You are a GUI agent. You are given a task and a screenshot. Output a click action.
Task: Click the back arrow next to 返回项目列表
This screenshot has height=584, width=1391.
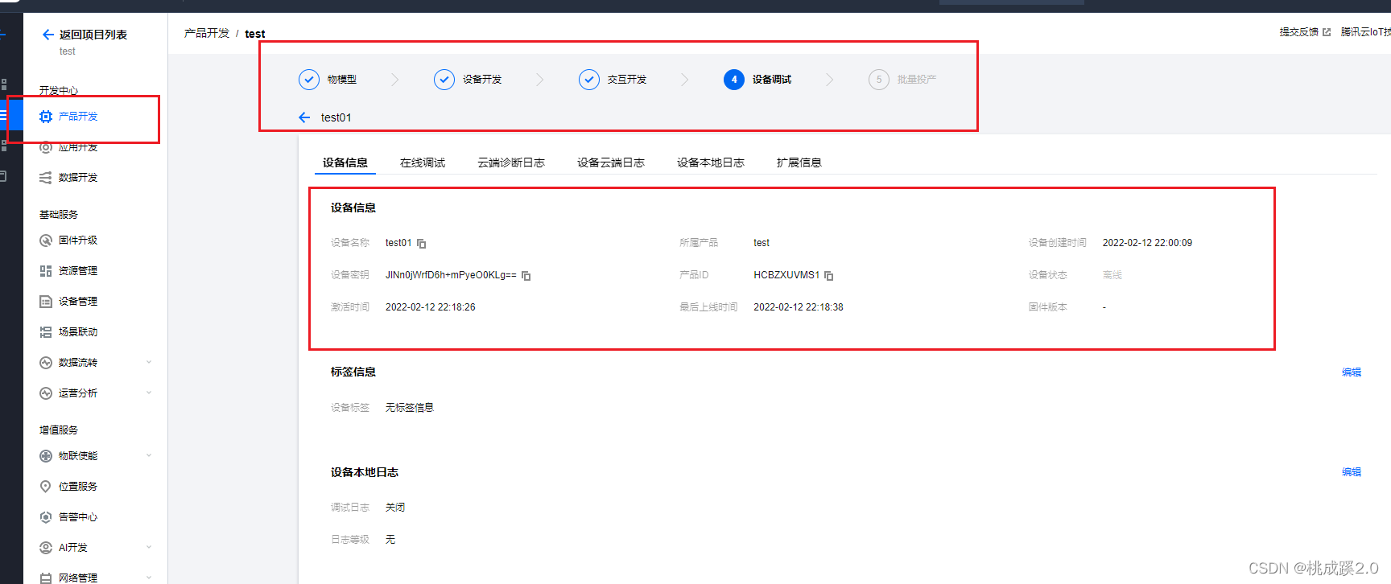click(x=47, y=35)
